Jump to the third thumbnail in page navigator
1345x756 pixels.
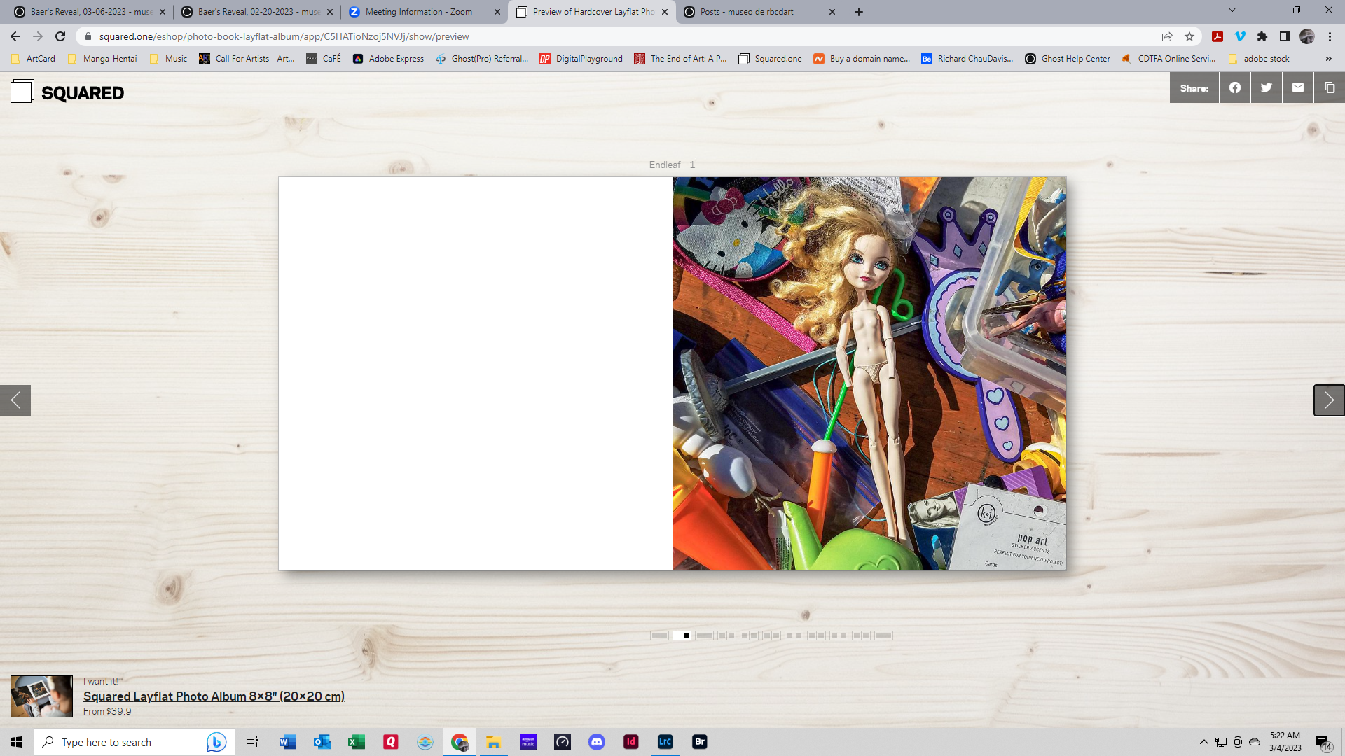click(x=705, y=636)
